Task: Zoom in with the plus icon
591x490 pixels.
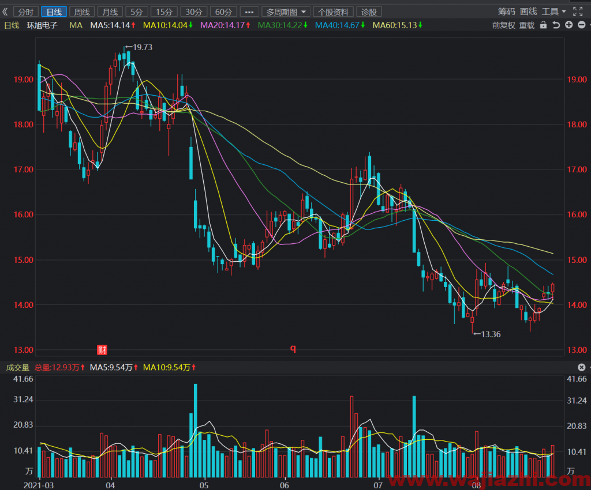Action: pos(568,25)
